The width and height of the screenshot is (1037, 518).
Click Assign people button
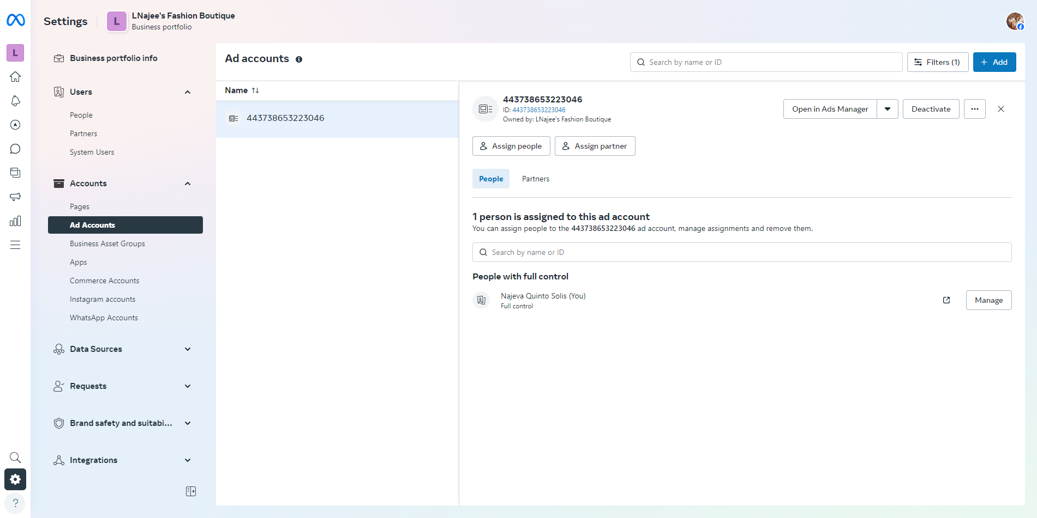pos(511,146)
